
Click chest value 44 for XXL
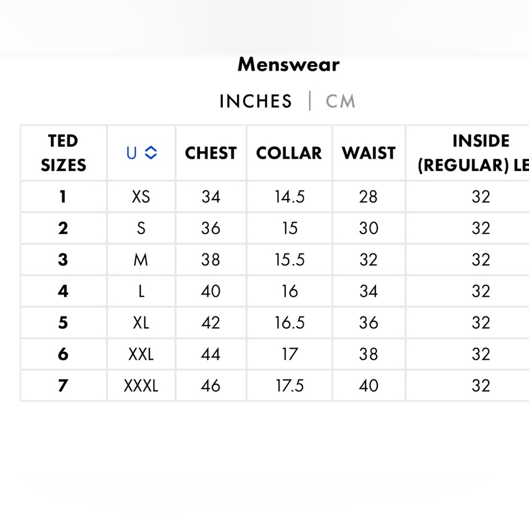211,354
